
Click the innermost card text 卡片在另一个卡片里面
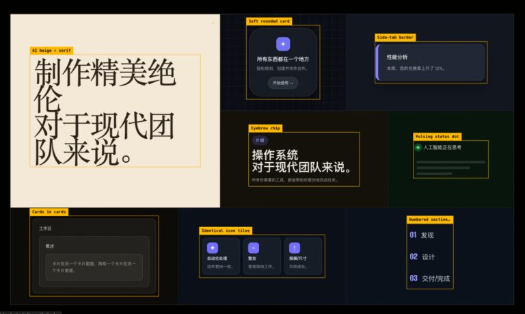pyautogui.click(x=94, y=267)
